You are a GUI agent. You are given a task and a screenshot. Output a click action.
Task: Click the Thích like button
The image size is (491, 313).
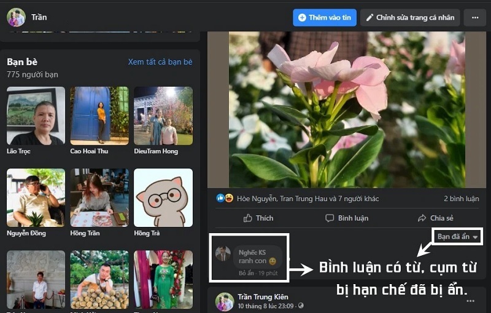coord(258,218)
